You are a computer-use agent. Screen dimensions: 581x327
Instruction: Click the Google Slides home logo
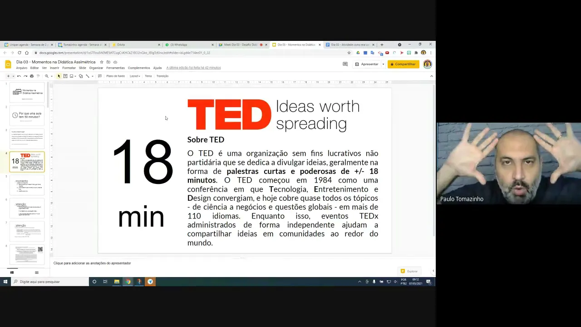click(8, 64)
